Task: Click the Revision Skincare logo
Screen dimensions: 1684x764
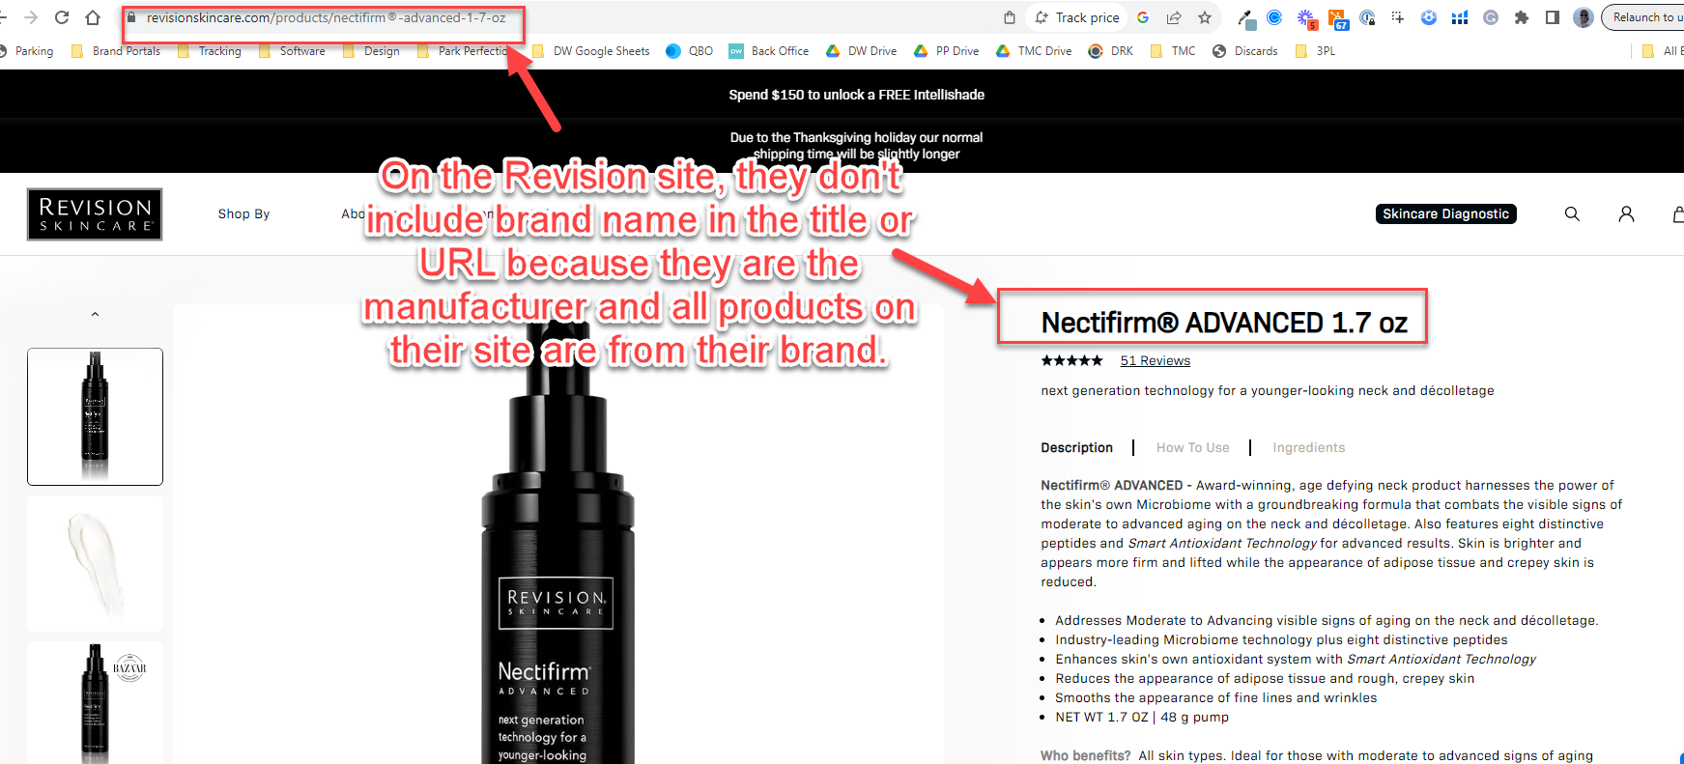Action: 95,214
